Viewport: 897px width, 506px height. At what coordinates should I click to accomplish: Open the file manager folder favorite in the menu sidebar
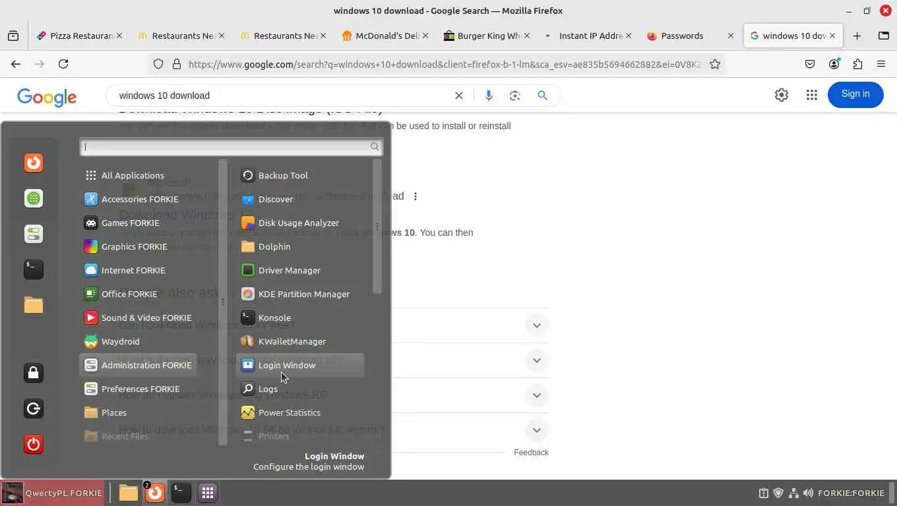tap(34, 304)
